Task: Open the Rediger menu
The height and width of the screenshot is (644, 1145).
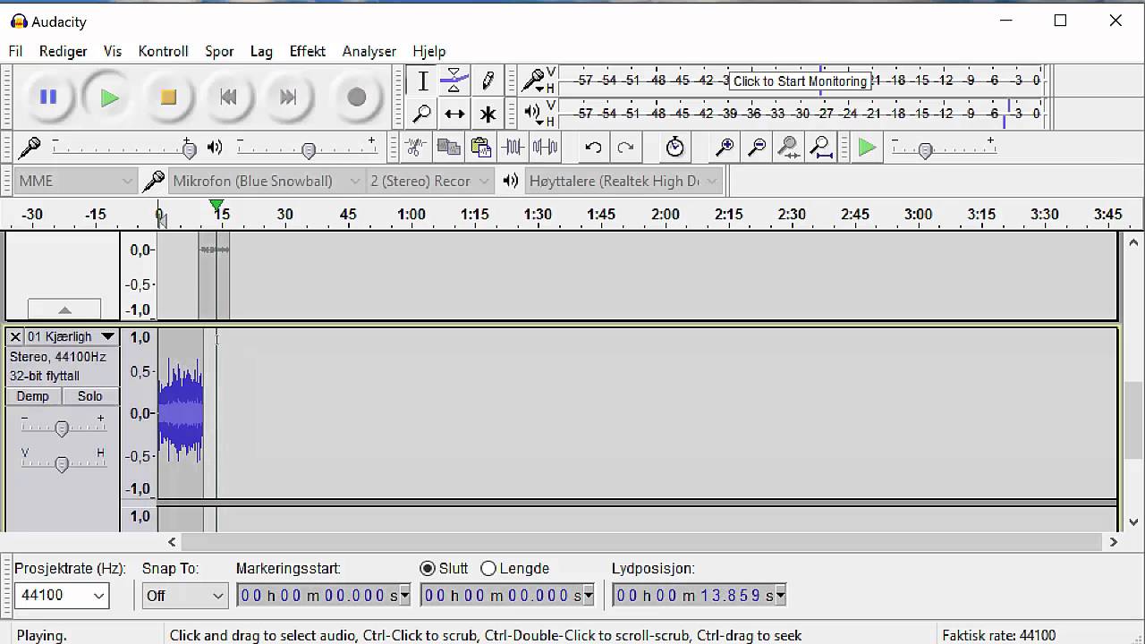Action: click(63, 51)
